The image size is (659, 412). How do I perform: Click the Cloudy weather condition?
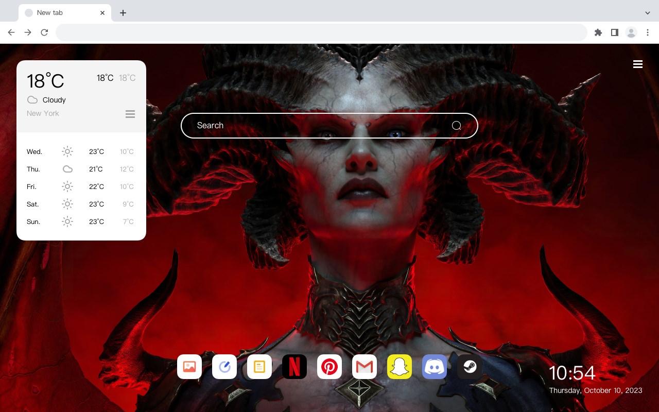click(x=54, y=100)
